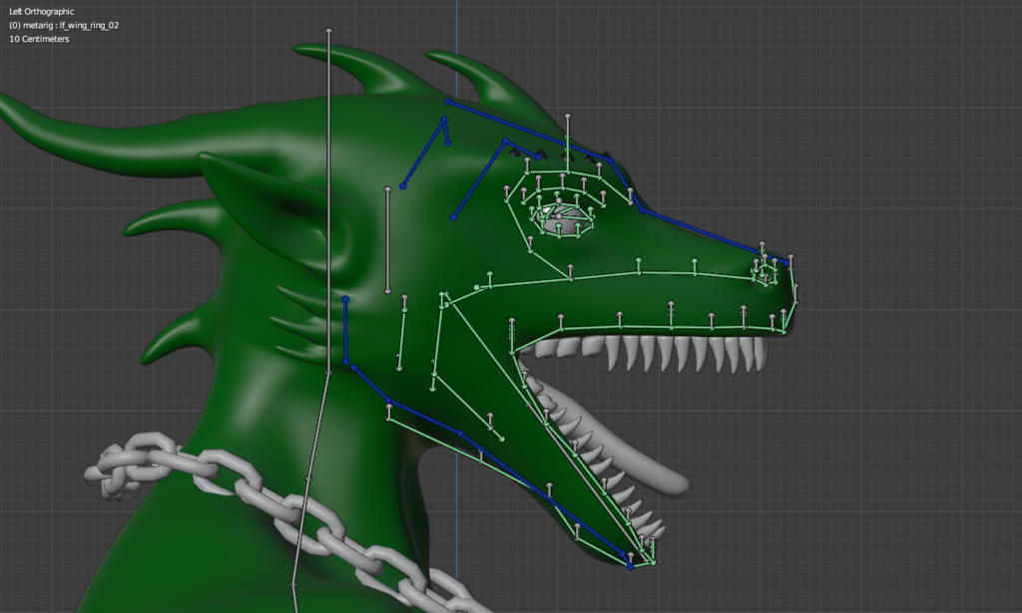This screenshot has width=1022, height=613.
Task: Click the "Left Orthographic" view label
Action: [42, 12]
